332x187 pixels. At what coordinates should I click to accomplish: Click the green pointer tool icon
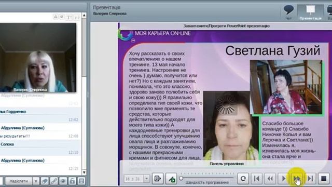click(171, 179)
